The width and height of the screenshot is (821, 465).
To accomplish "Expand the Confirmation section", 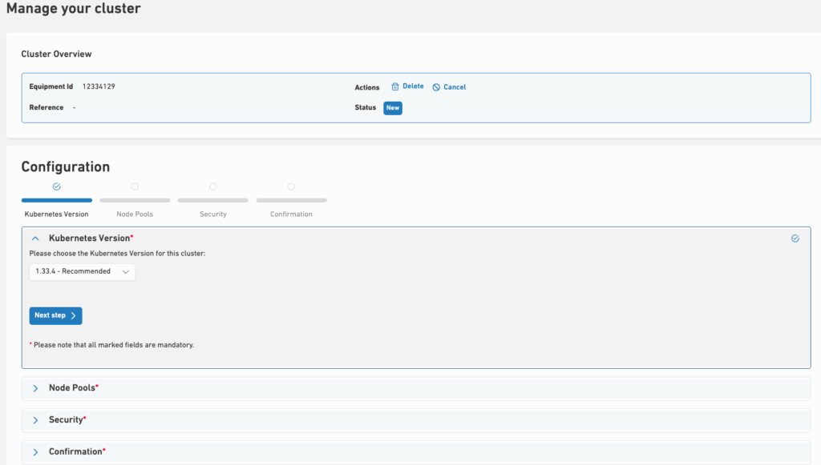I will (x=35, y=452).
